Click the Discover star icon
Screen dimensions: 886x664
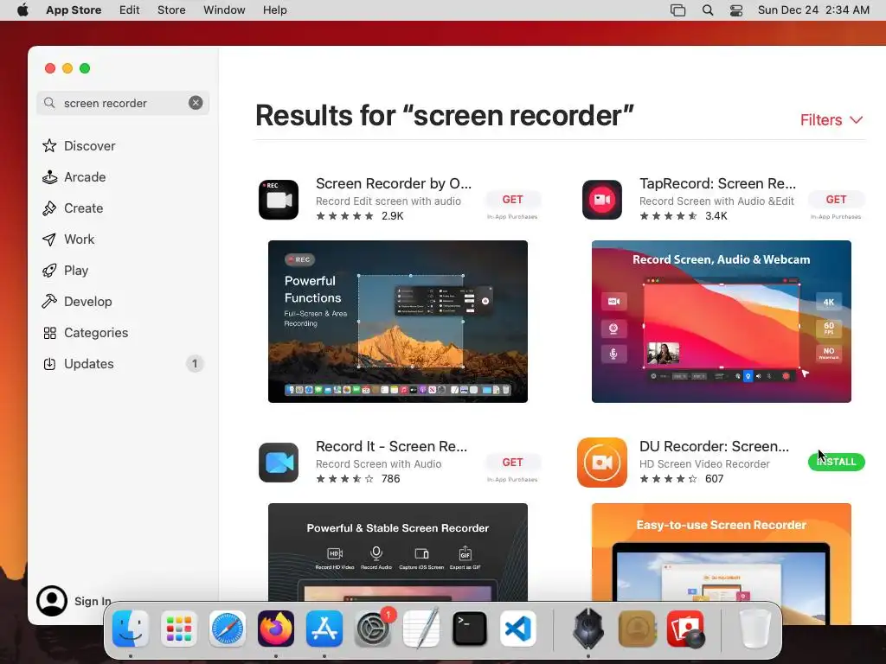point(49,145)
